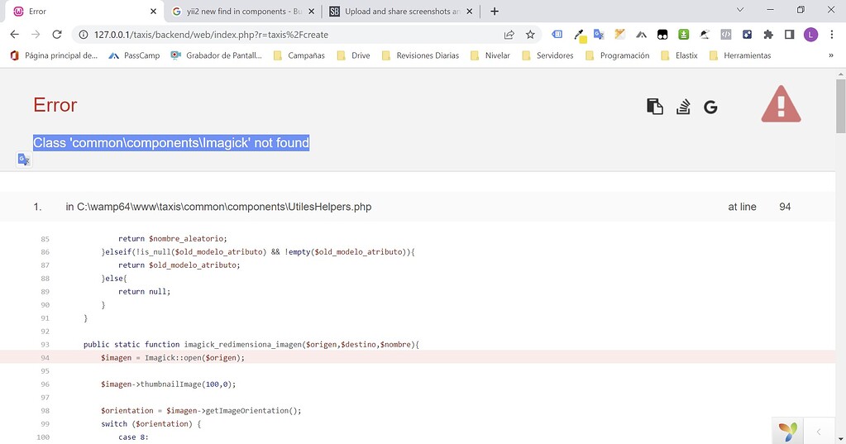This screenshot has height=444, width=846.
Task: Close the yii2 new find Google tab
Action: (311, 12)
